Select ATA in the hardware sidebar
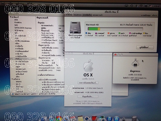 (x=16, y=20)
